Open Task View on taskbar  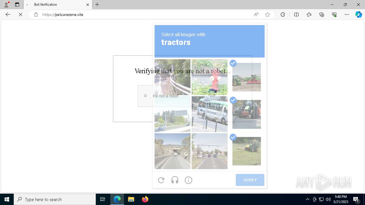[103, 199]
